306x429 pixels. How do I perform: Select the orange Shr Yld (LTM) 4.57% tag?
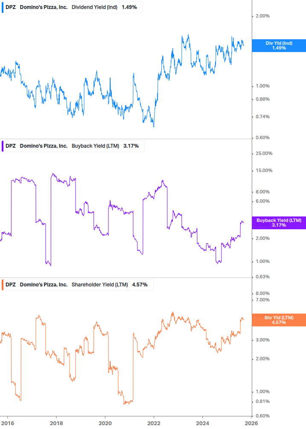point(279,320)
